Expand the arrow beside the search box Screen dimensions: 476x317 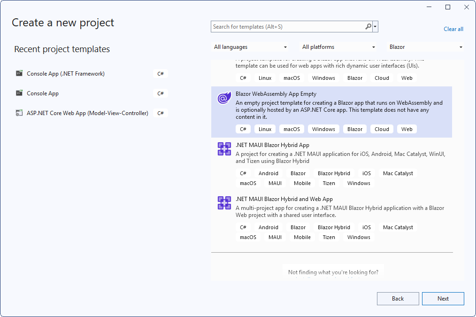[376, 26]
